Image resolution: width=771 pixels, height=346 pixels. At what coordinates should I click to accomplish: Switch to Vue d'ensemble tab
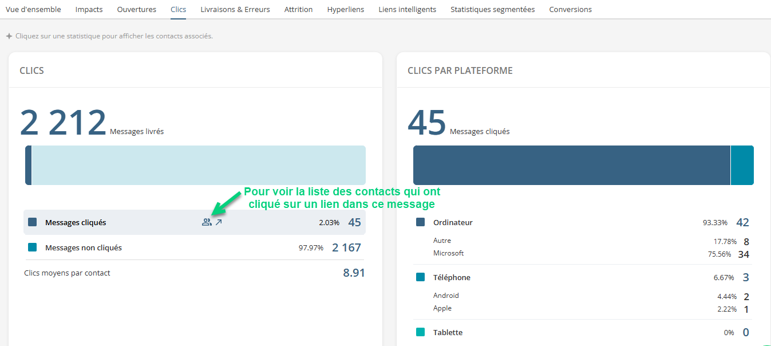coord(33,9)
